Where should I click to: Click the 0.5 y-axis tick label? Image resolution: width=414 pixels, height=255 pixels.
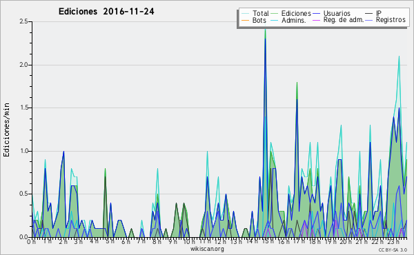pos(23,194)
